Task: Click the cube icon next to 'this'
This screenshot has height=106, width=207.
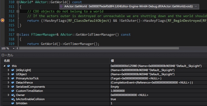Action: (x=9, y=66)
